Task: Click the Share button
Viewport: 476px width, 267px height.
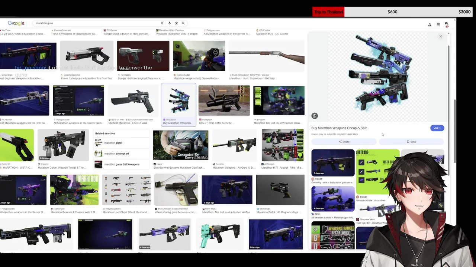Action: 344,142
